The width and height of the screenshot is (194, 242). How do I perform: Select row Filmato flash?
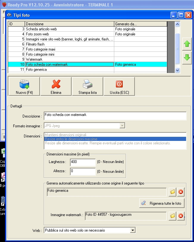(87, 44)
